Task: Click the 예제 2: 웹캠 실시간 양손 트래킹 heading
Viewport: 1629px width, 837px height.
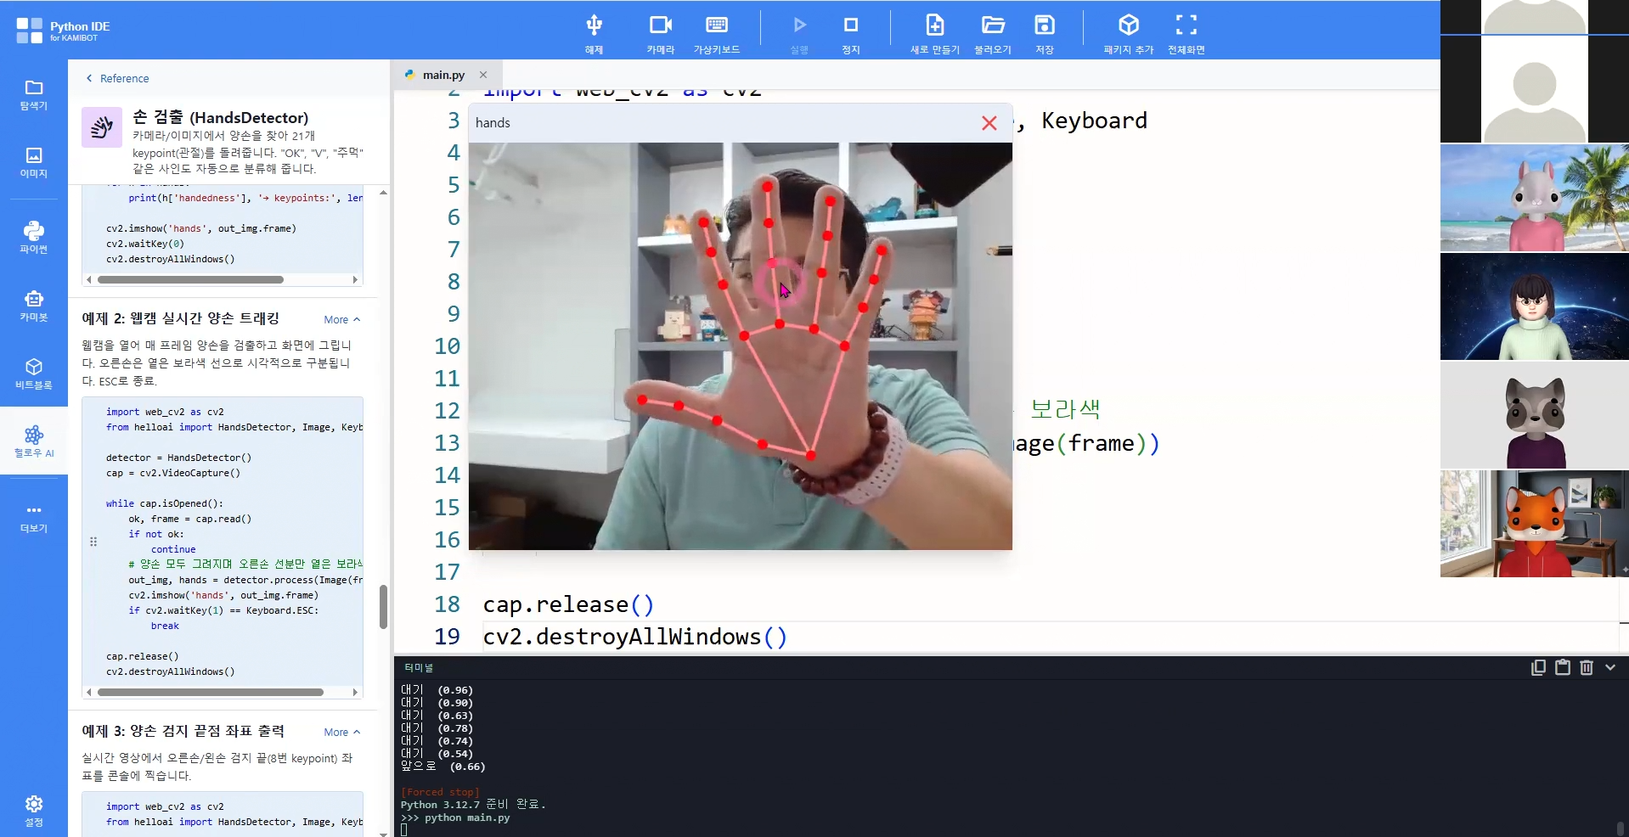Action: 180,318
